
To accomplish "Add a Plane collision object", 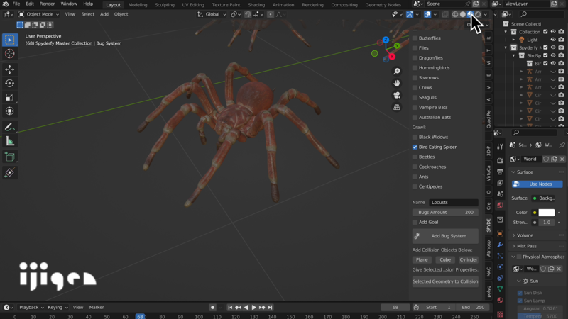I will pos(422,259).
